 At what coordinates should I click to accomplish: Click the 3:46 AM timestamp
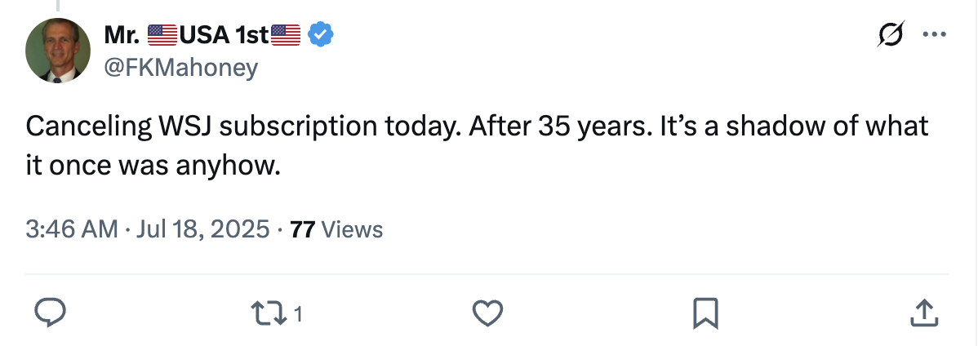(x=72, y=229)
